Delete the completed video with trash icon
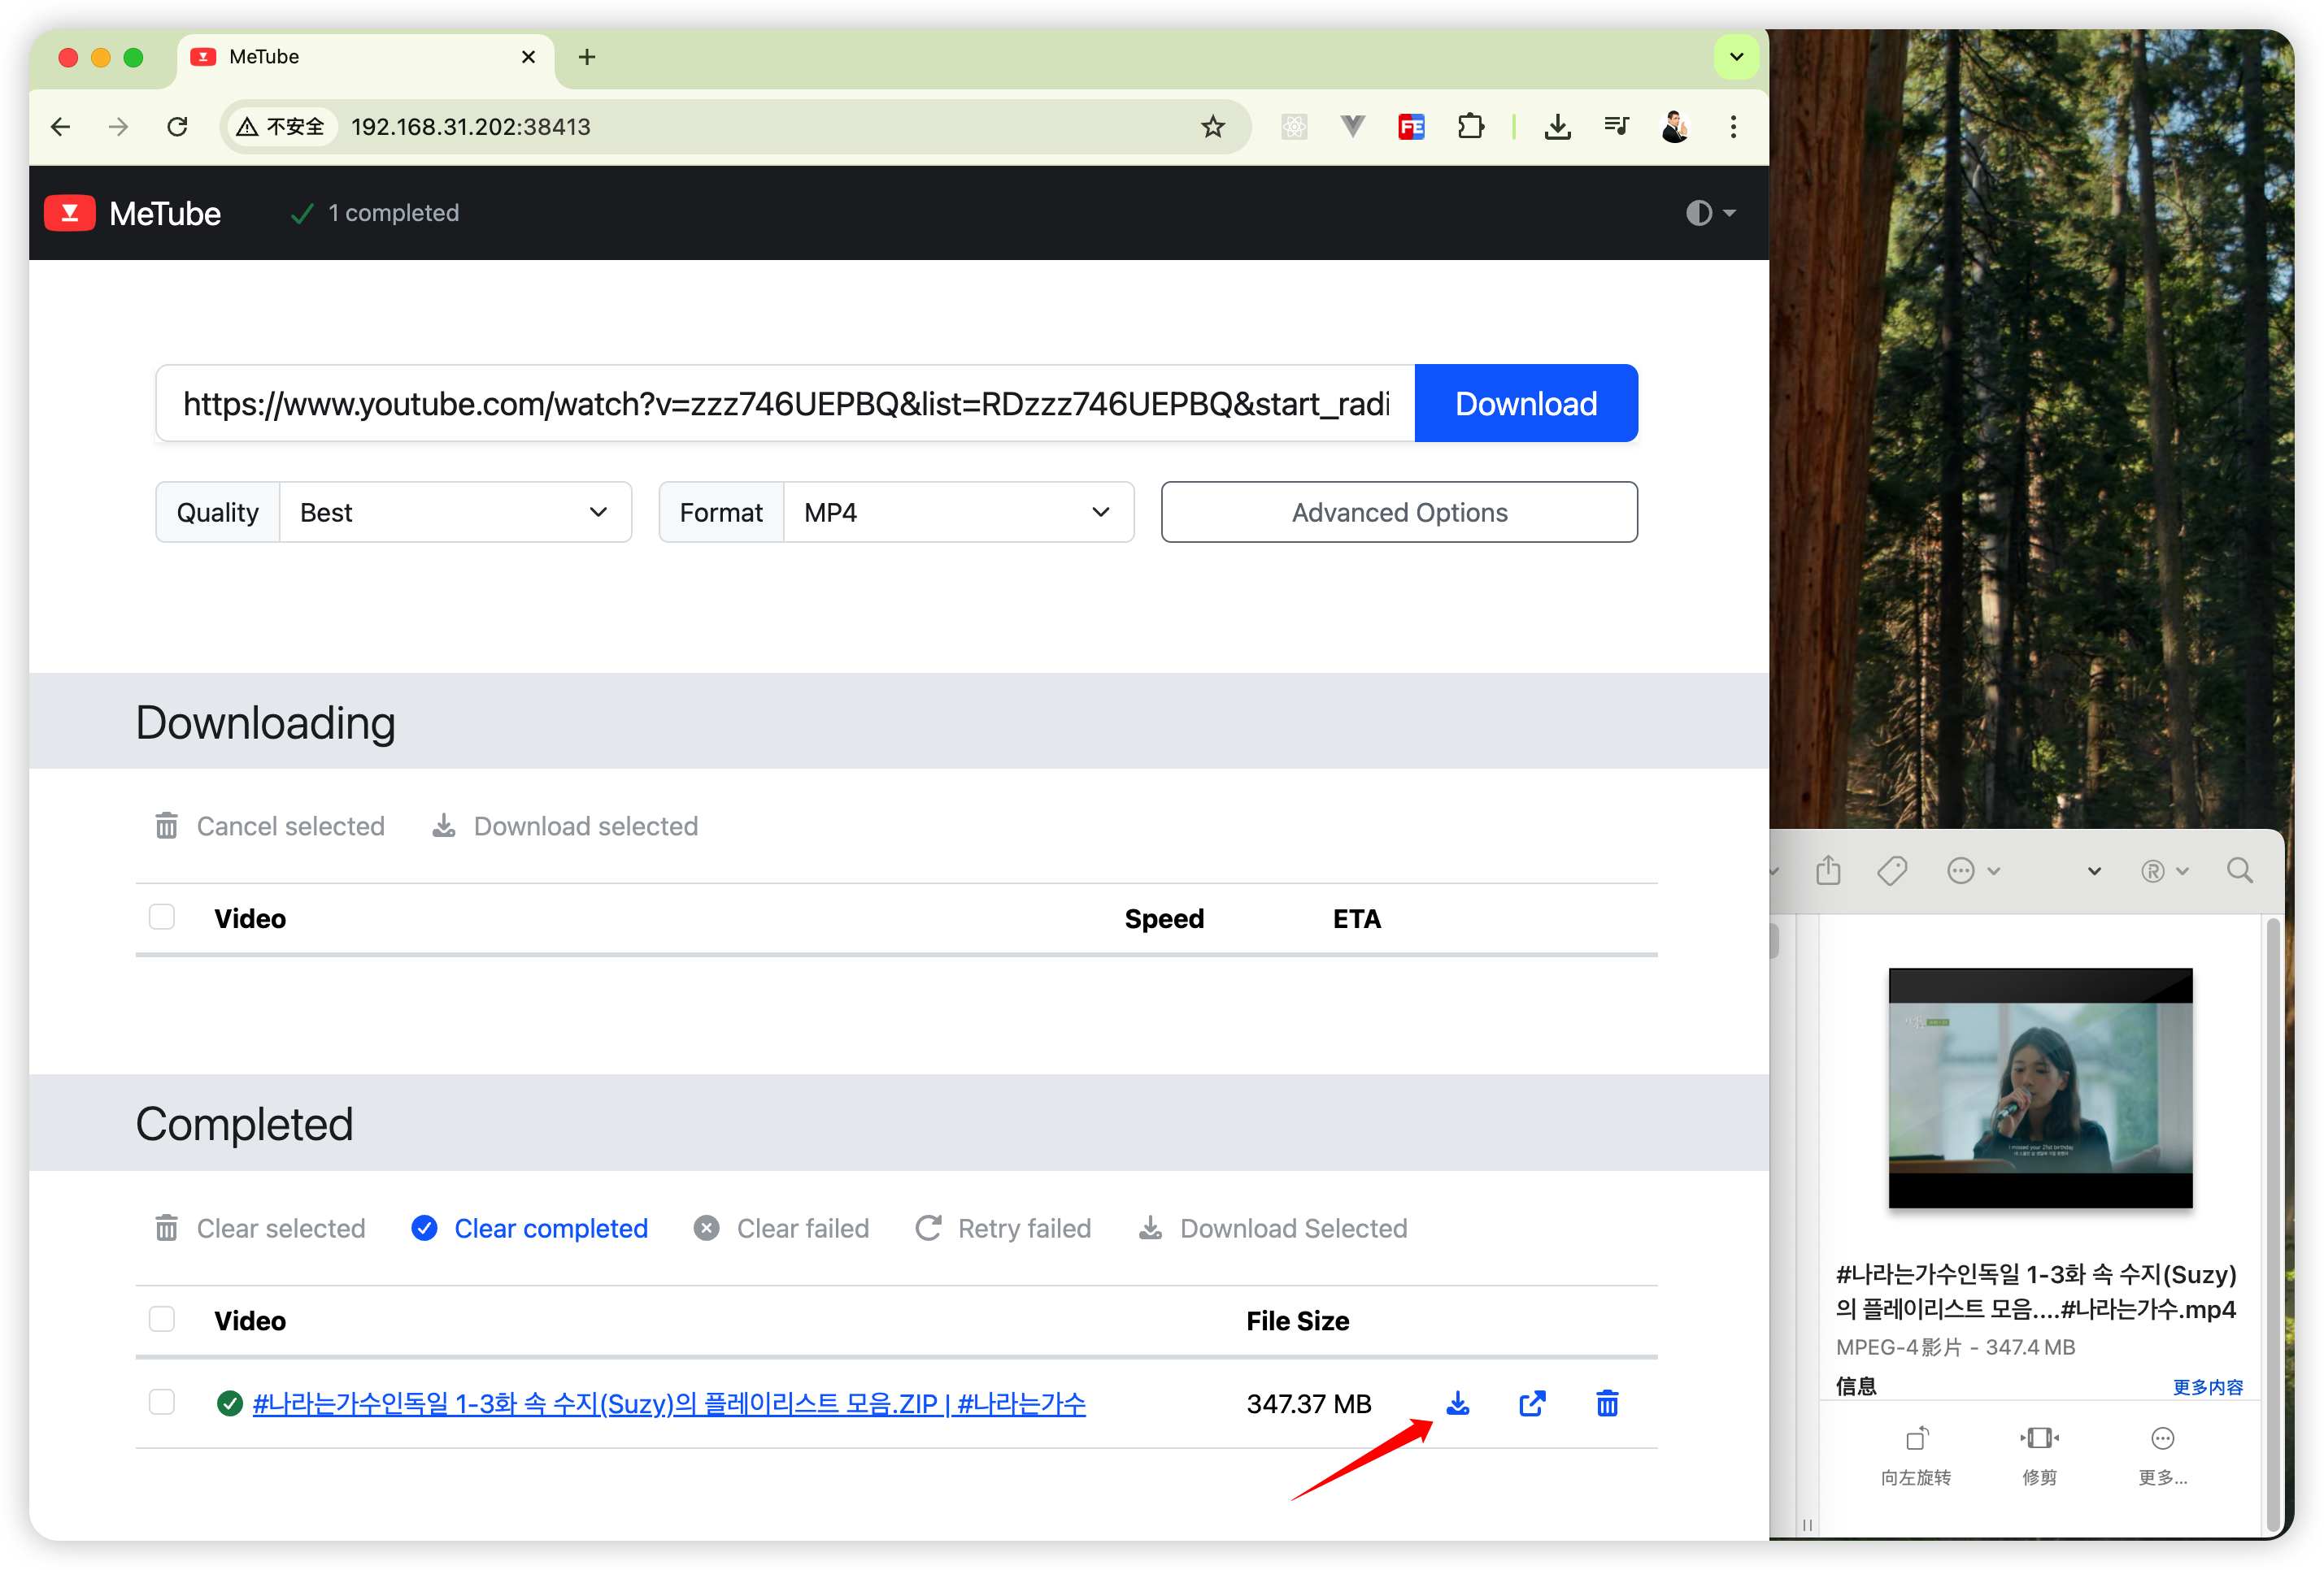This screenshot has width=2324, height=1570. [x=1607, y=1403]
